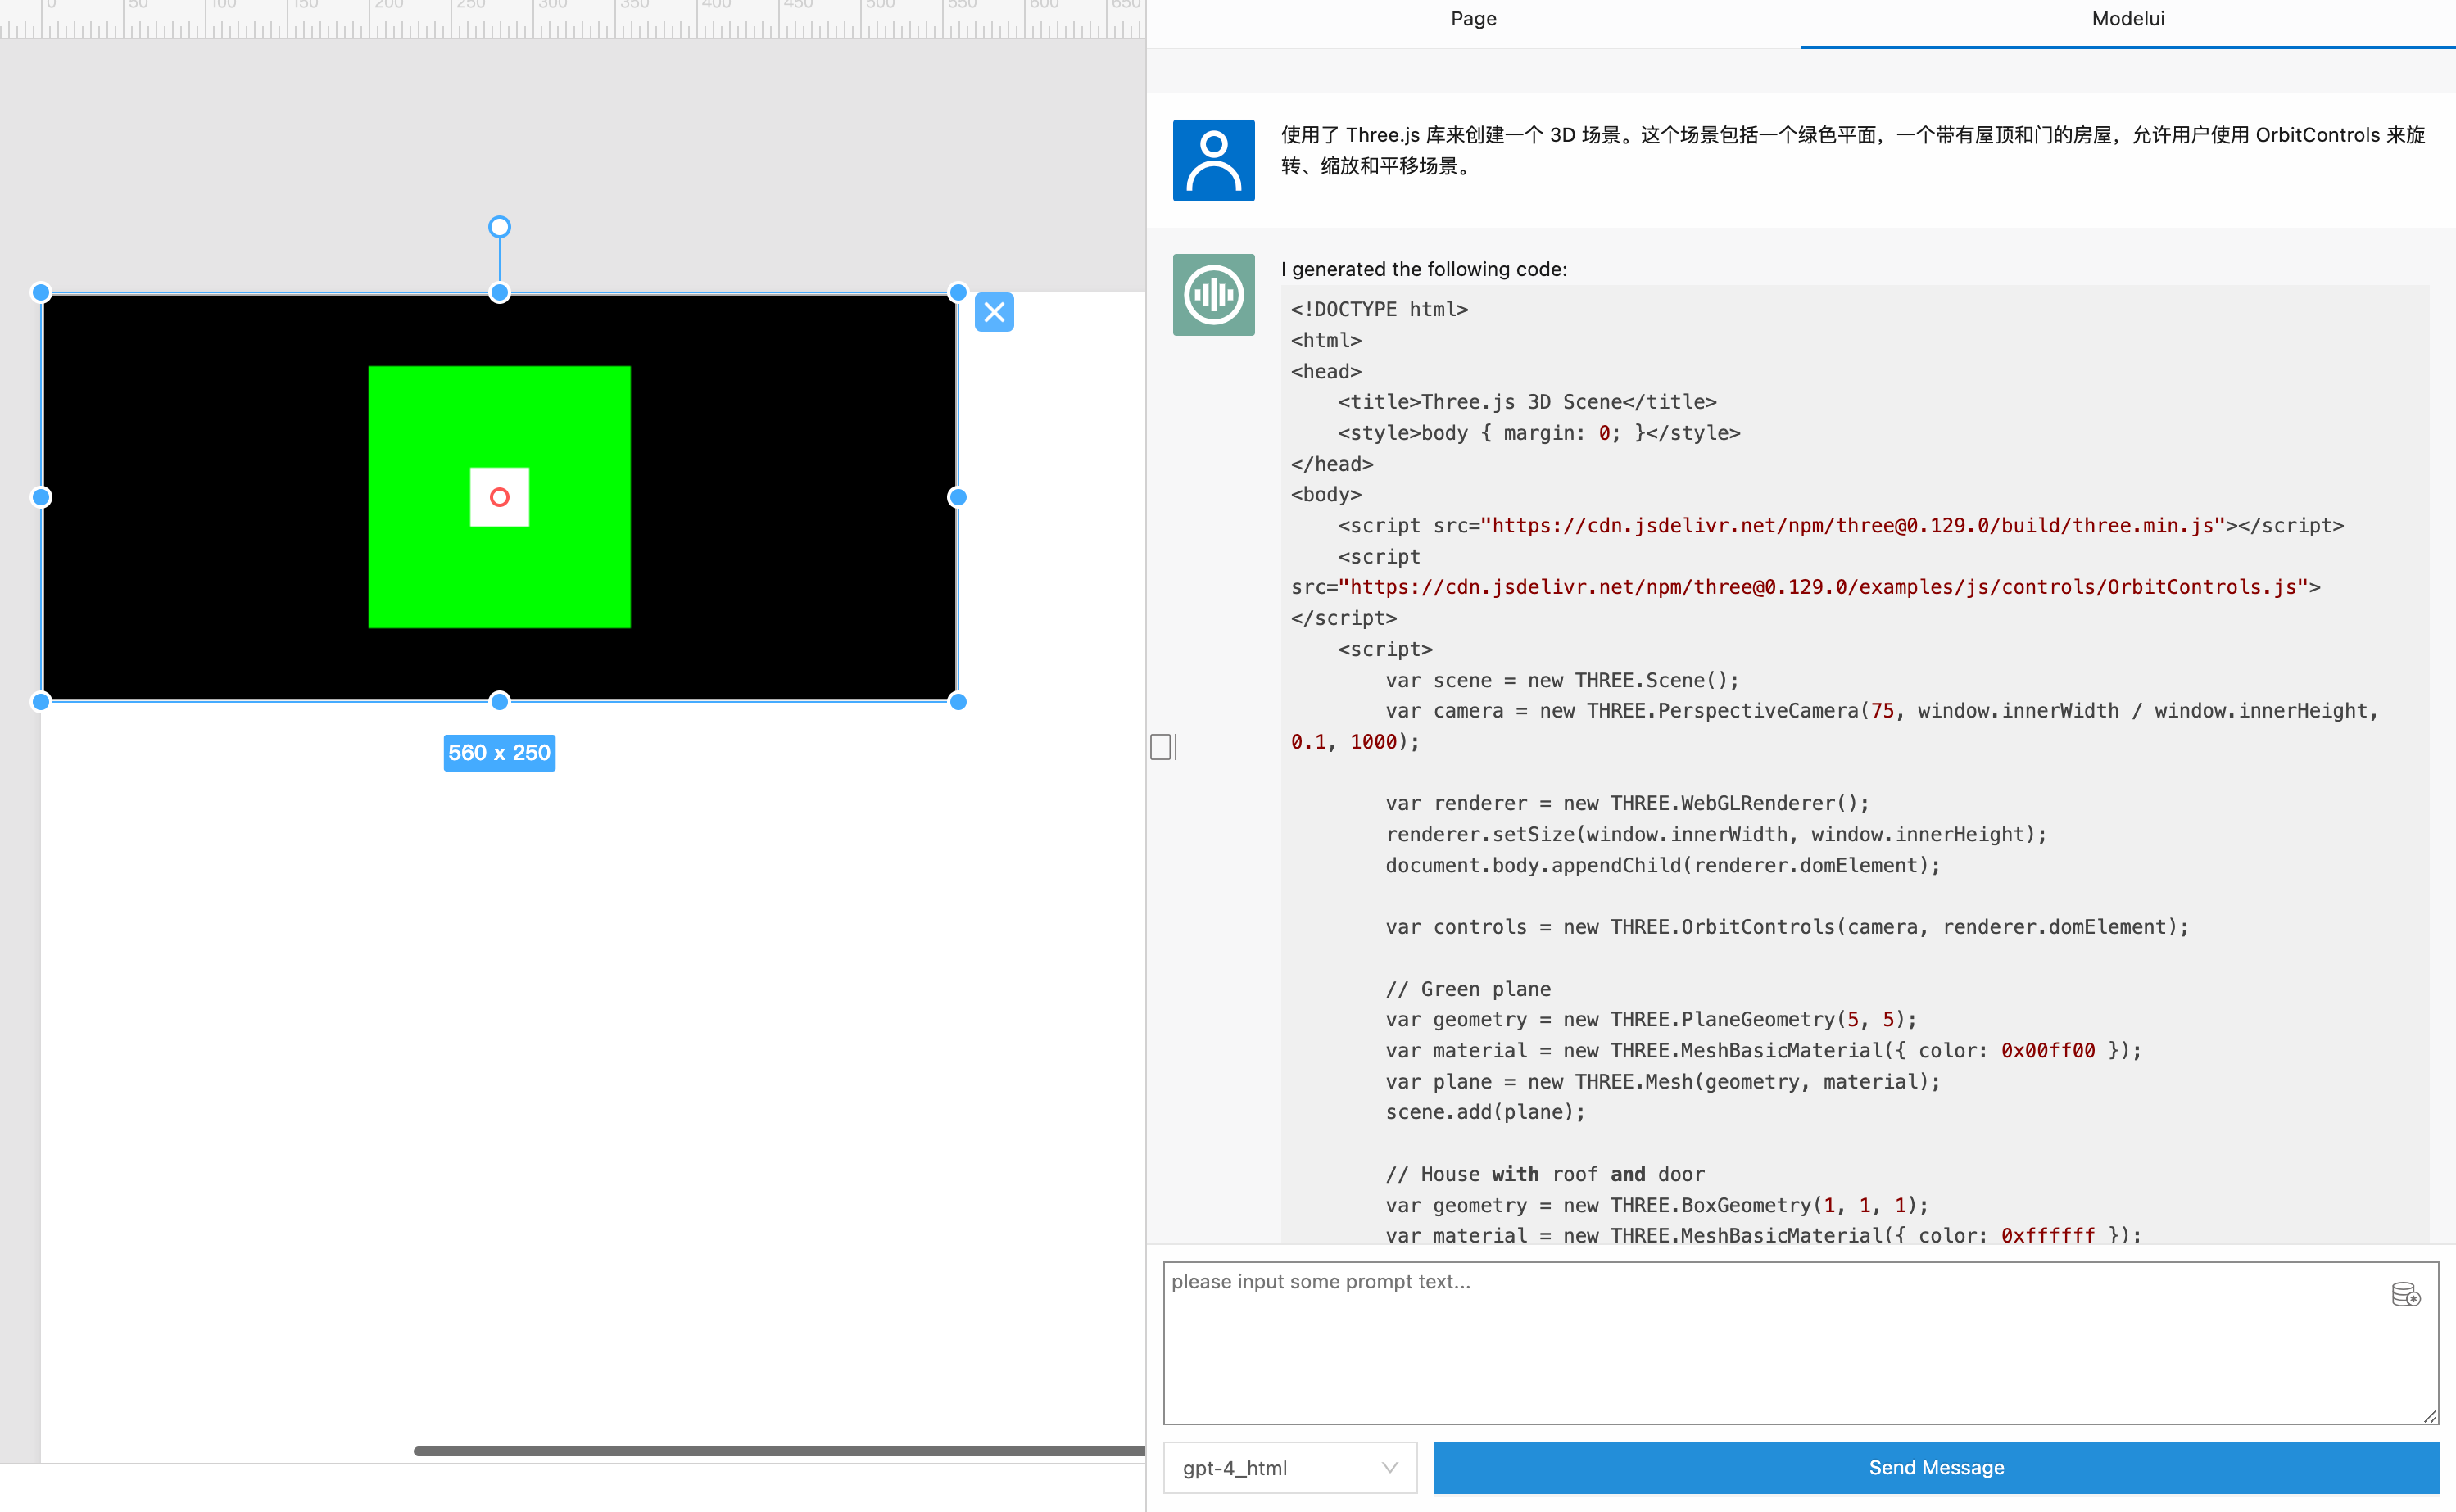Click the '<!DOCTYPE html>' code line
This screenshot has height=1512, width=2456.
pos(1379,309)
